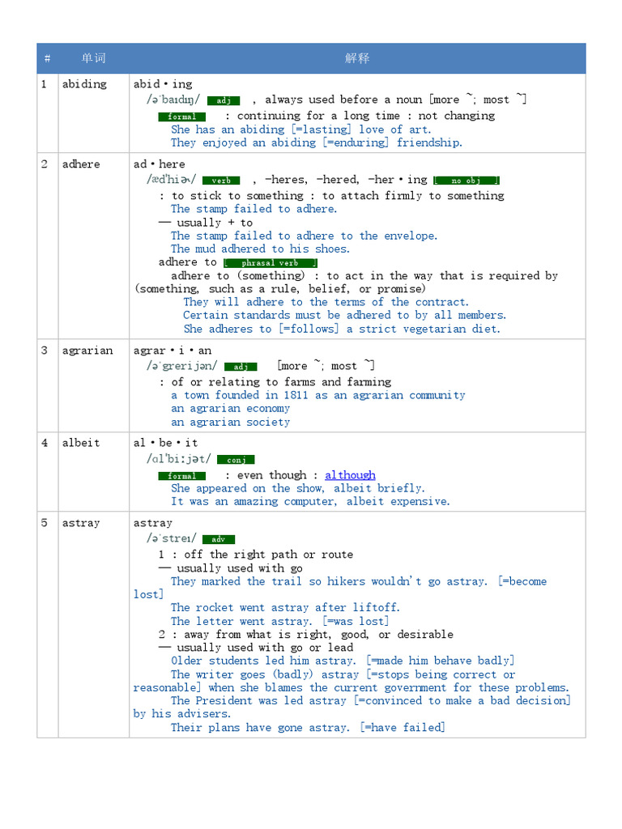Image resolution: width=622 pixels, height=829 pixels.
Task: Click example 'The mud adhered to his shoes.'
Action: point(260,249)
